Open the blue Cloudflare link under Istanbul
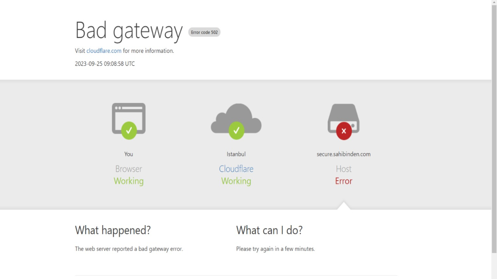This screenshot has height=279, width=497. coord(236,169)
